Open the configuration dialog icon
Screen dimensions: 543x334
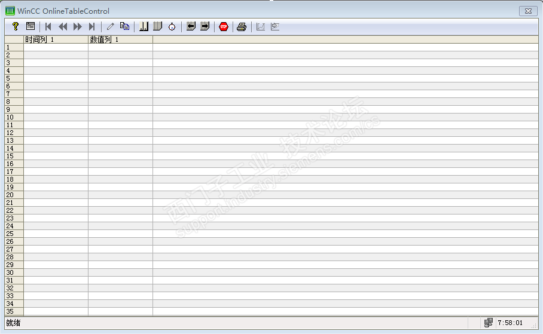[30, 26]
